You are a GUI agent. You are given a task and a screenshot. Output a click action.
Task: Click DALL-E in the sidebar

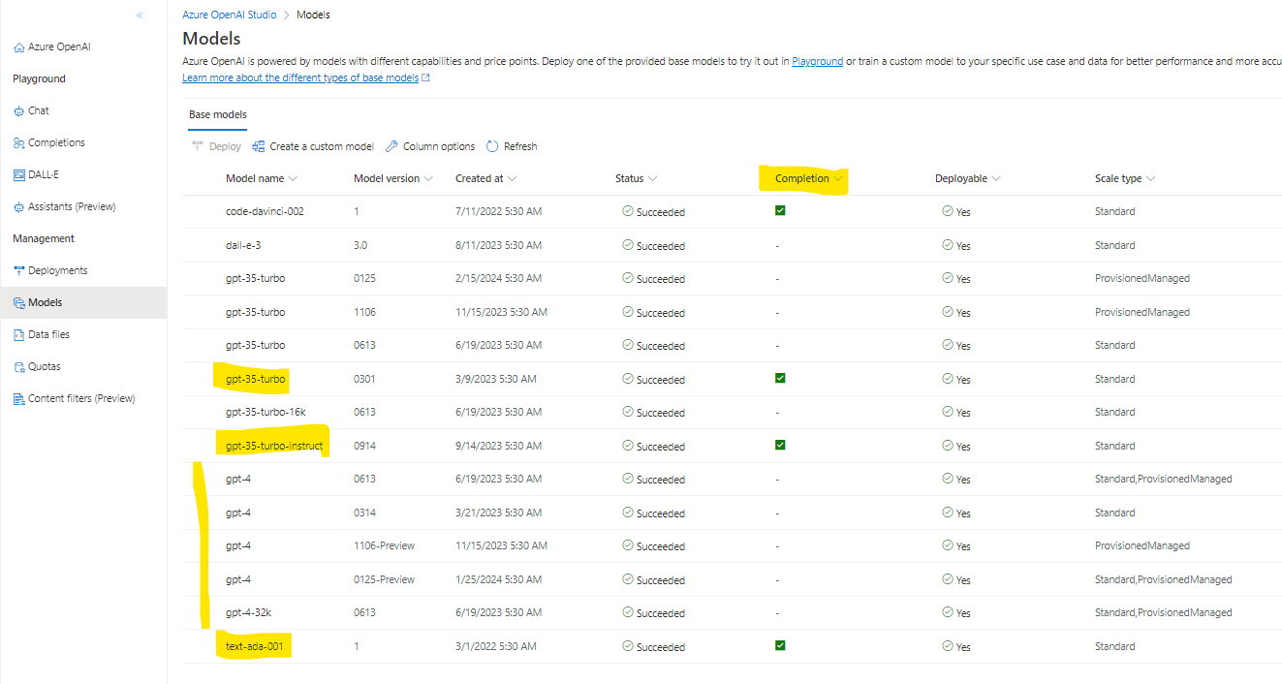44,174
